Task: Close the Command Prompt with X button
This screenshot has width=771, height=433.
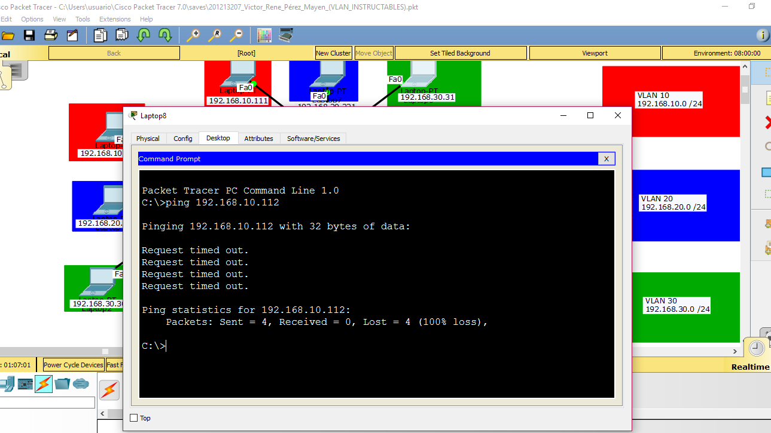Action: (607, 159)
